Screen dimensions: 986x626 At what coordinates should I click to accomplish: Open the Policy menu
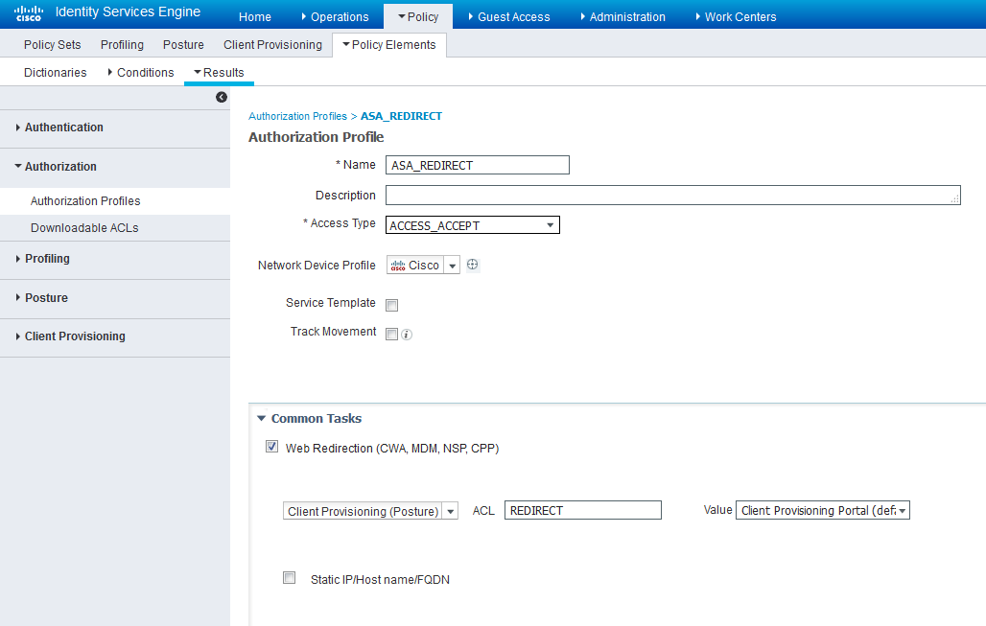point(419,17)
